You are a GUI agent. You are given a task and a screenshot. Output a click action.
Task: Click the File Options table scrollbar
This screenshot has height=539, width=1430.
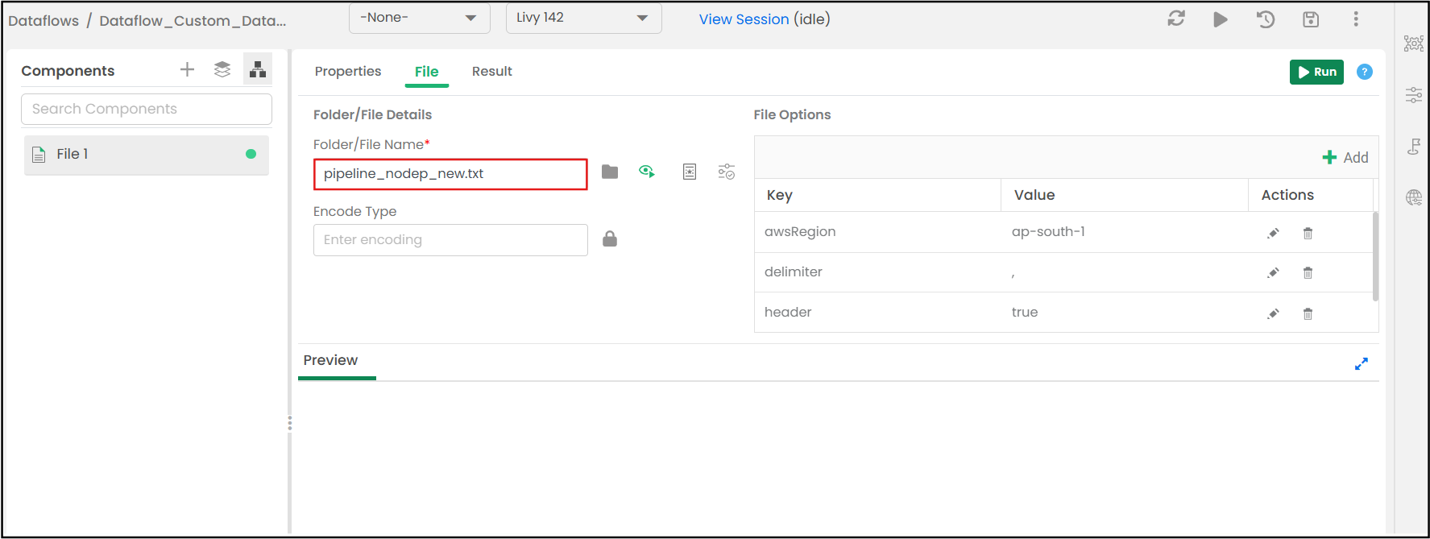1375,256
